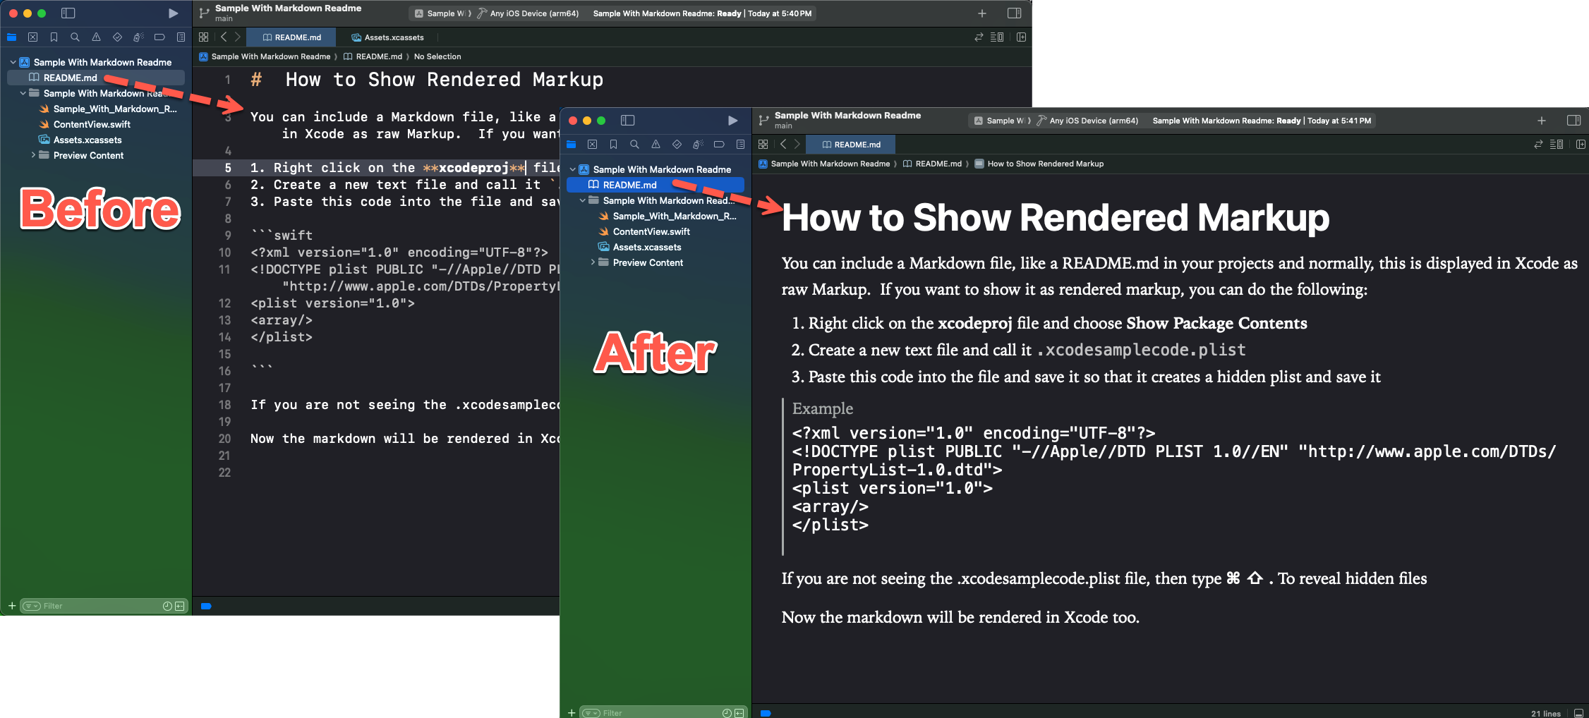Select the README.md tab in the Before window
This screenshot has width=1589, height=718.
291,37
